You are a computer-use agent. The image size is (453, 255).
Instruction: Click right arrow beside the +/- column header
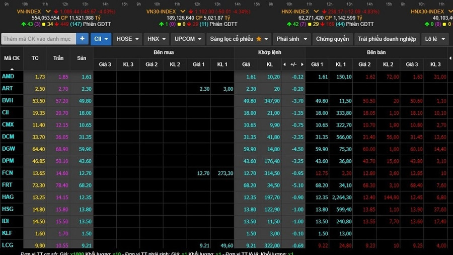coord(301,65)
